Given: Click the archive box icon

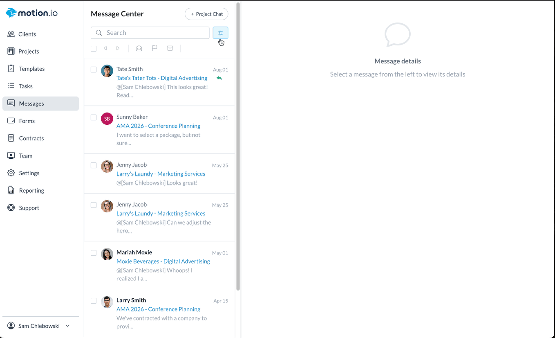Looking at the screenshot, I should (x=170, y=48).
